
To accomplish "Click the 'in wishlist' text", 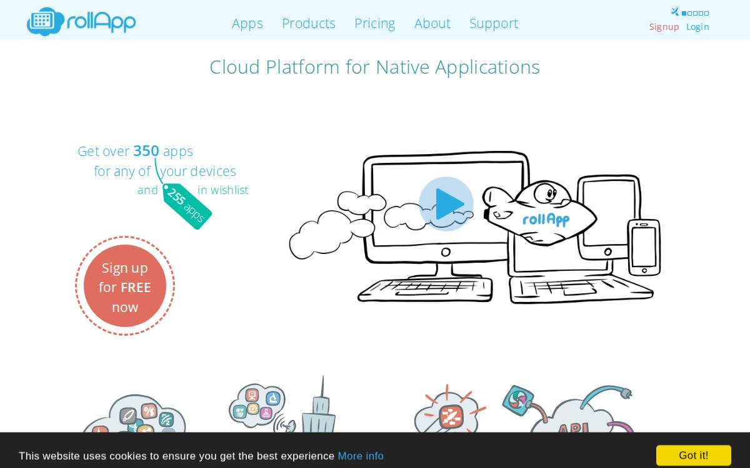I will [223, 190].
